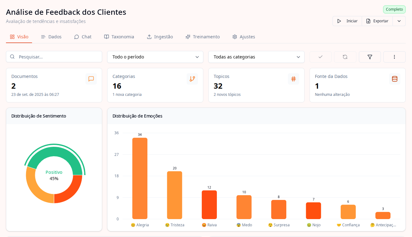412x237 pixels.
Task: Click the Exportar button
Action: 377,21
